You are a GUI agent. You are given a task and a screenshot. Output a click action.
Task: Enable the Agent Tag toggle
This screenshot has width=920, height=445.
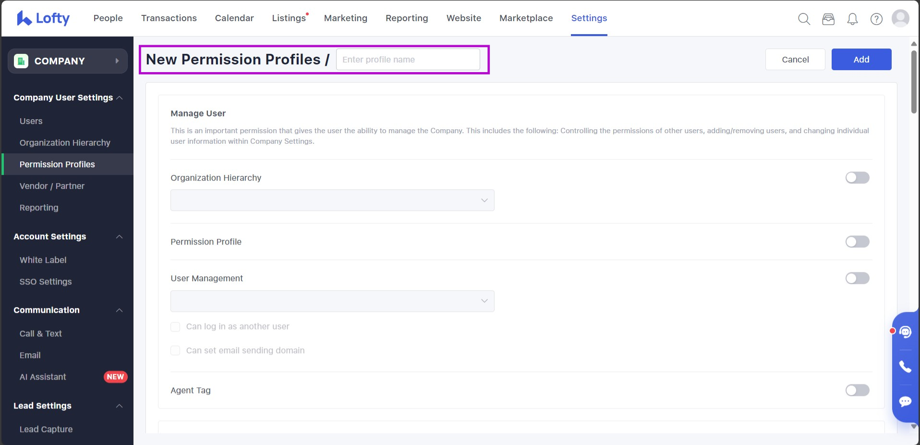click(857, 390)
